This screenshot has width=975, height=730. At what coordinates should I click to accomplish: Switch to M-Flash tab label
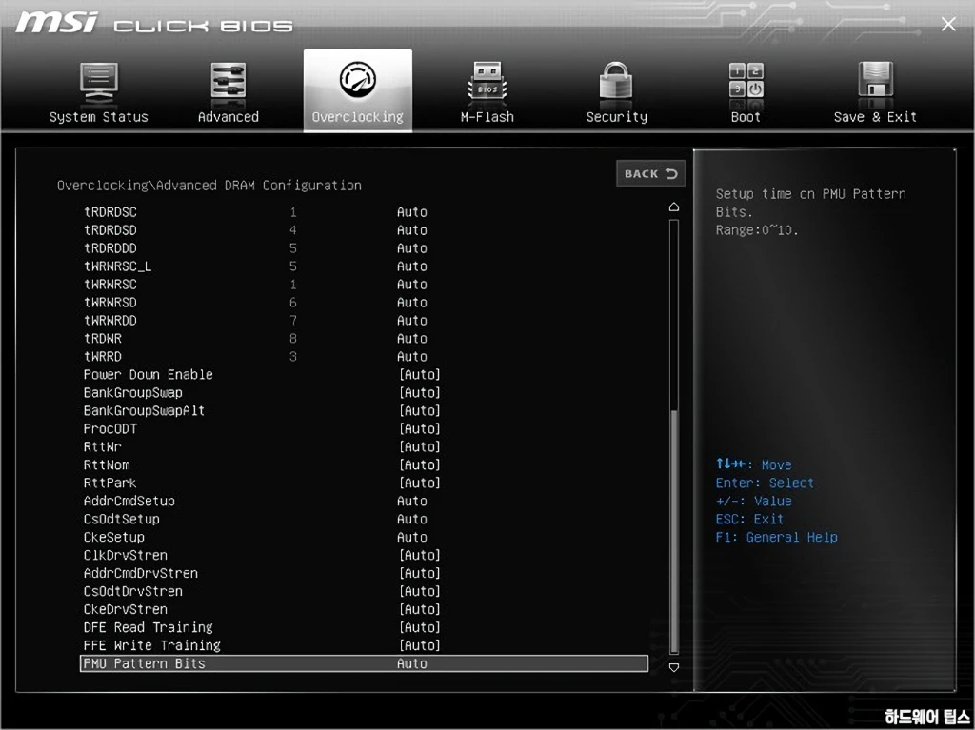pos(487,117)
